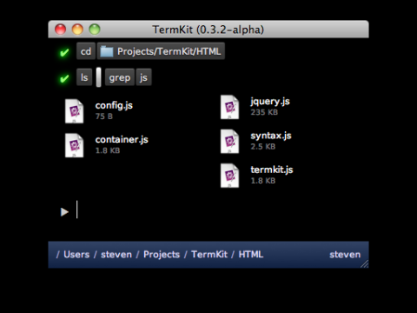
Task: Click the root slash in the breadcrumb
Action: pos(57,255)
